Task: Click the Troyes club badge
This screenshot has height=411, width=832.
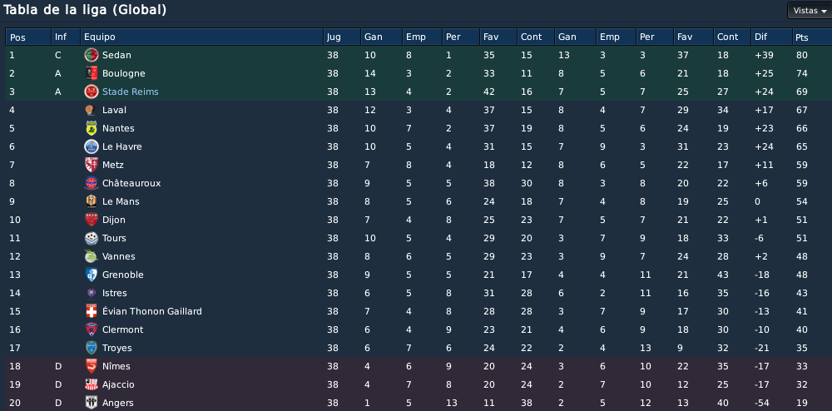Action: (92, 348)
